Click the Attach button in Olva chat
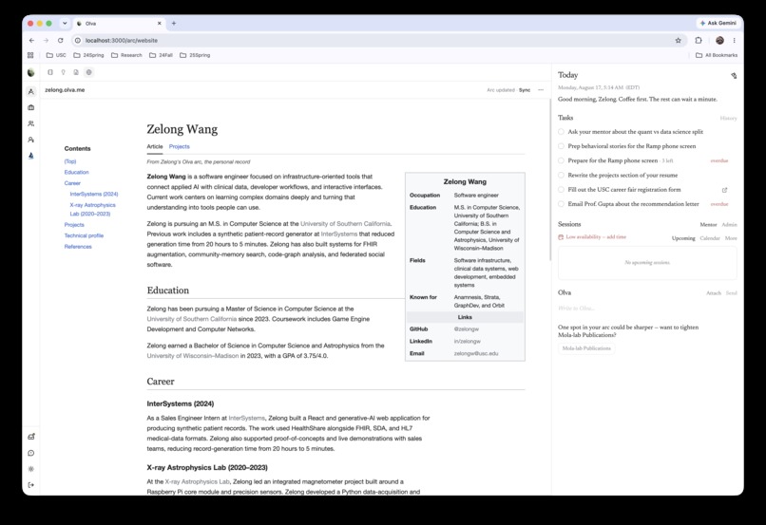The image size is (766, 525). coord(713,293)
